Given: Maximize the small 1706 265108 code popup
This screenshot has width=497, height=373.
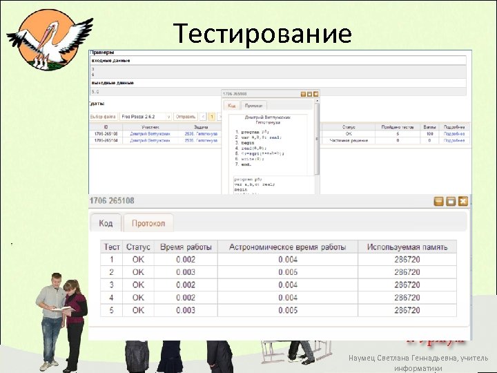Looking at the screenshot, I should pyautogui.click(x=309, y=94).
